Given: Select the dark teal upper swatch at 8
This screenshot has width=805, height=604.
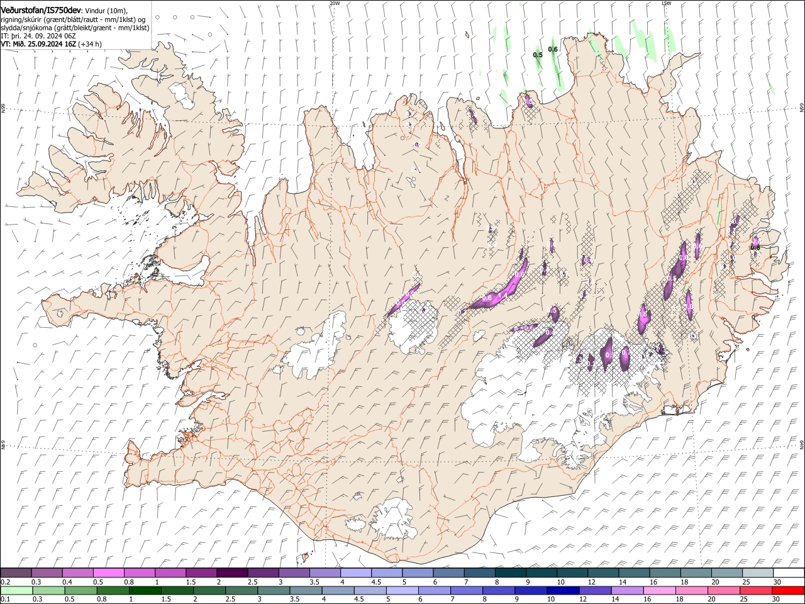Looking at the screenshot, I should coord(510,573).
